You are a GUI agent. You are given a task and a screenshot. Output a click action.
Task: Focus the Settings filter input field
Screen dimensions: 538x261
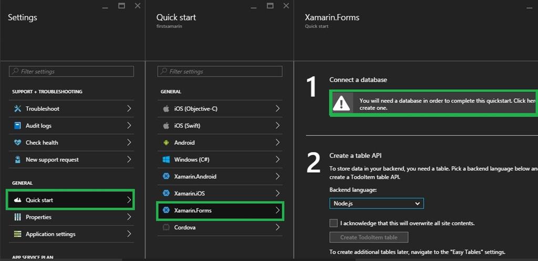click(x=71, y=71)
